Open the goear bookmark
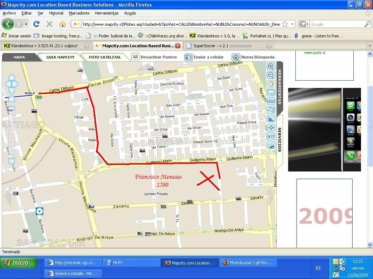373x279 pixels. (x=319, y=36)
